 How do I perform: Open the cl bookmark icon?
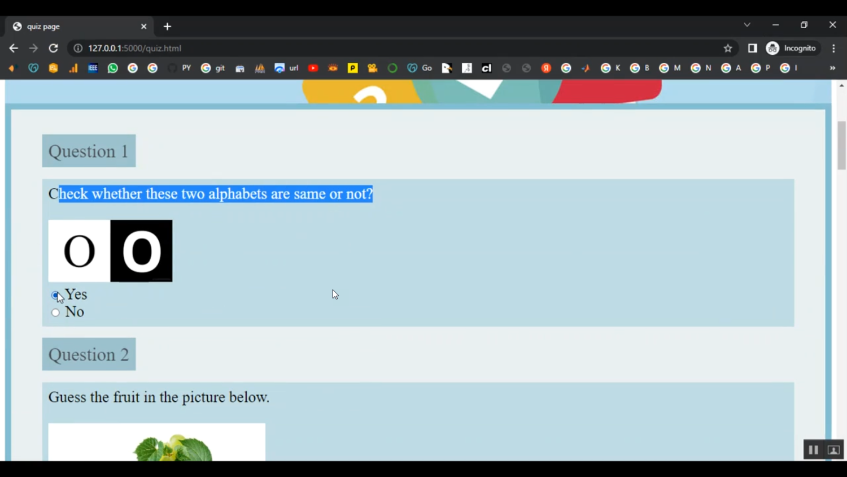click(x=486, y=68)
